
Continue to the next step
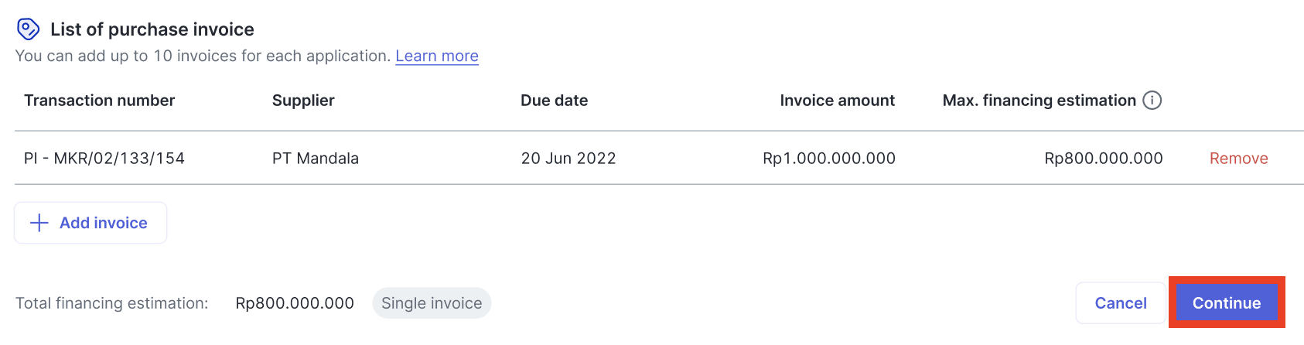[1227, 303]
